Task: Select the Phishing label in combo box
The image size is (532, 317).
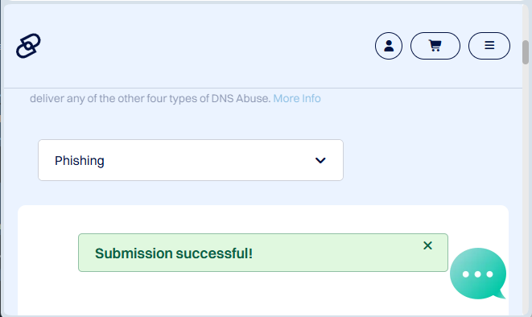Action: [x=80, y=161]
